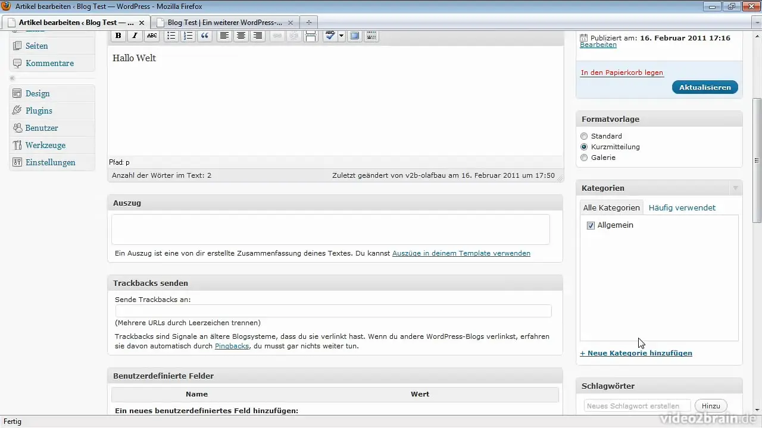The width and height of the screenshot is (762, 428).
Task: Open the Auszüge in deinem Template verwenden link
Action: coord(461,253)
